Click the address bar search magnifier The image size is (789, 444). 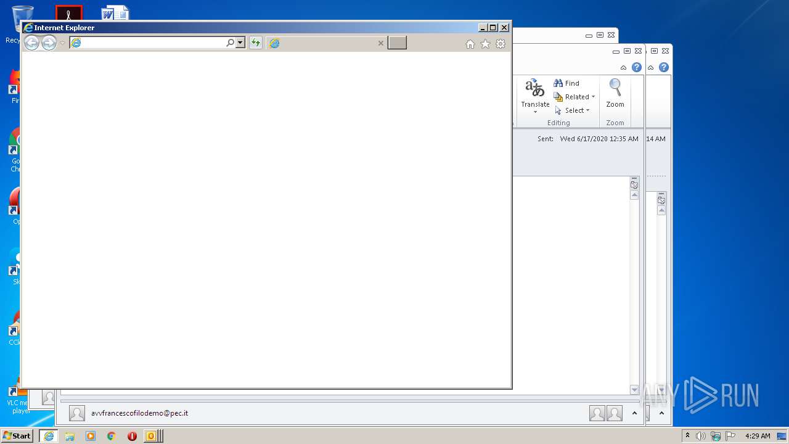click(x=230, y=43)
